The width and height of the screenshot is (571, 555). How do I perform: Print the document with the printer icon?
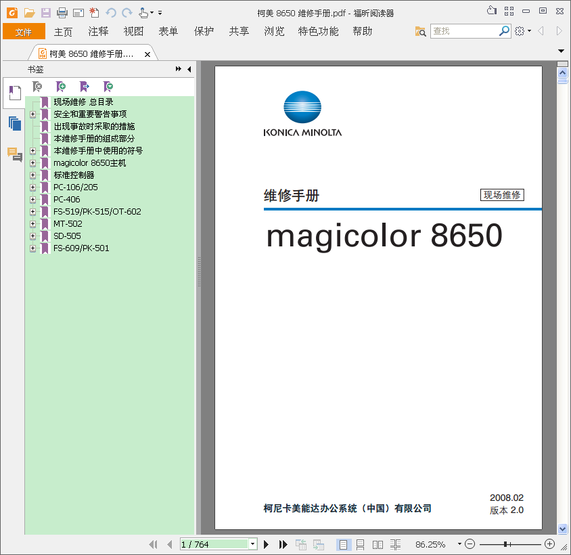coord(62,13)
